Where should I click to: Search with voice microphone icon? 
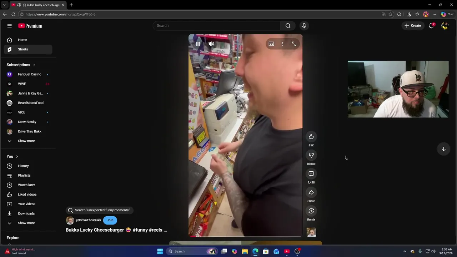[x=304, y=26]
